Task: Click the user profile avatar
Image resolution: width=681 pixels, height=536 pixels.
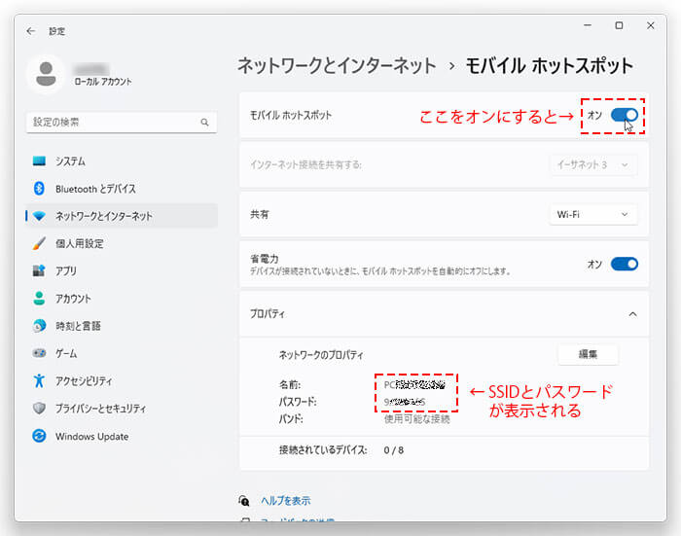Action: pyautogui.click(x=46, y=74)
